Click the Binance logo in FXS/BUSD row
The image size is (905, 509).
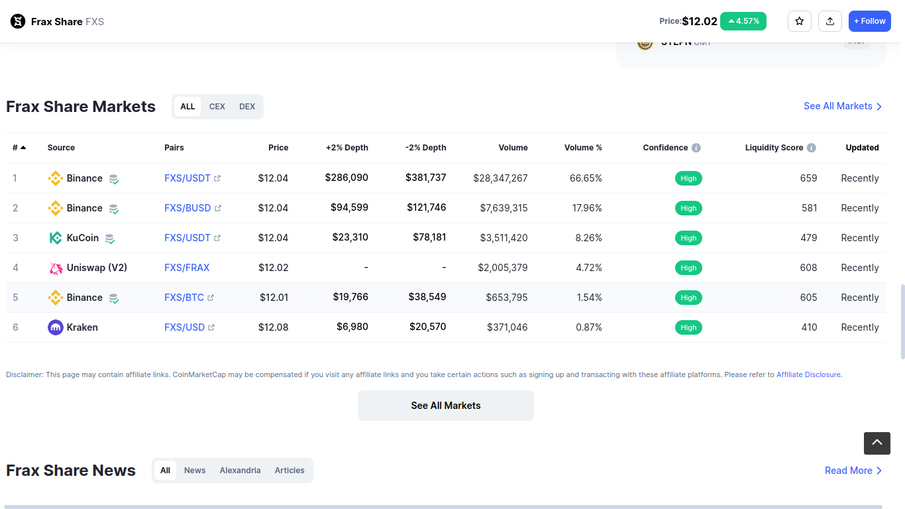(x=56, y=208)
